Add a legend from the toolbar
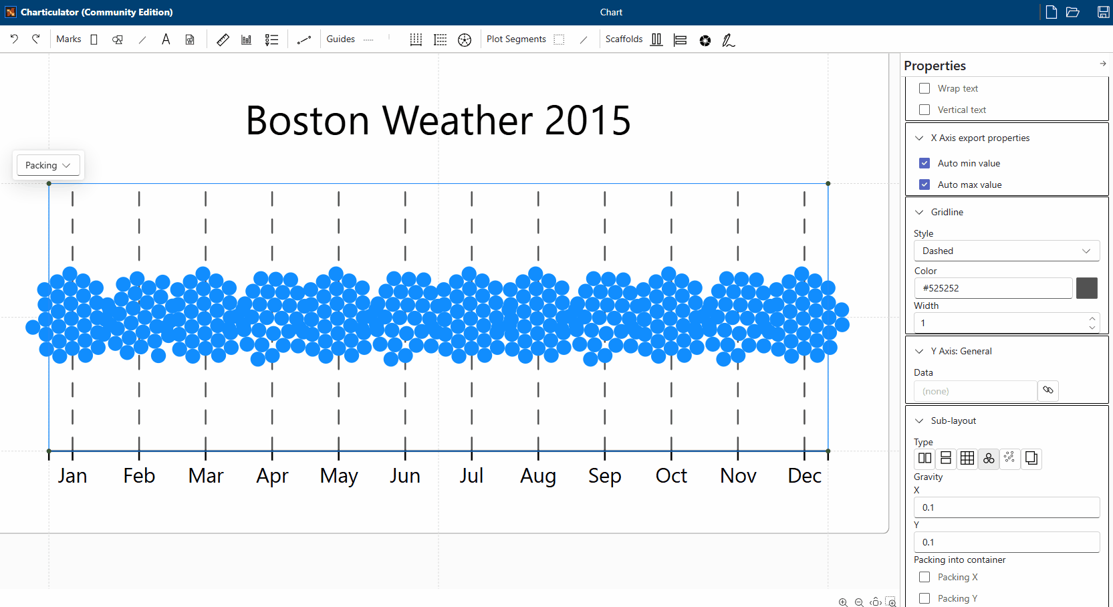This screenshot has width=1113, height=607. (271, 40)
